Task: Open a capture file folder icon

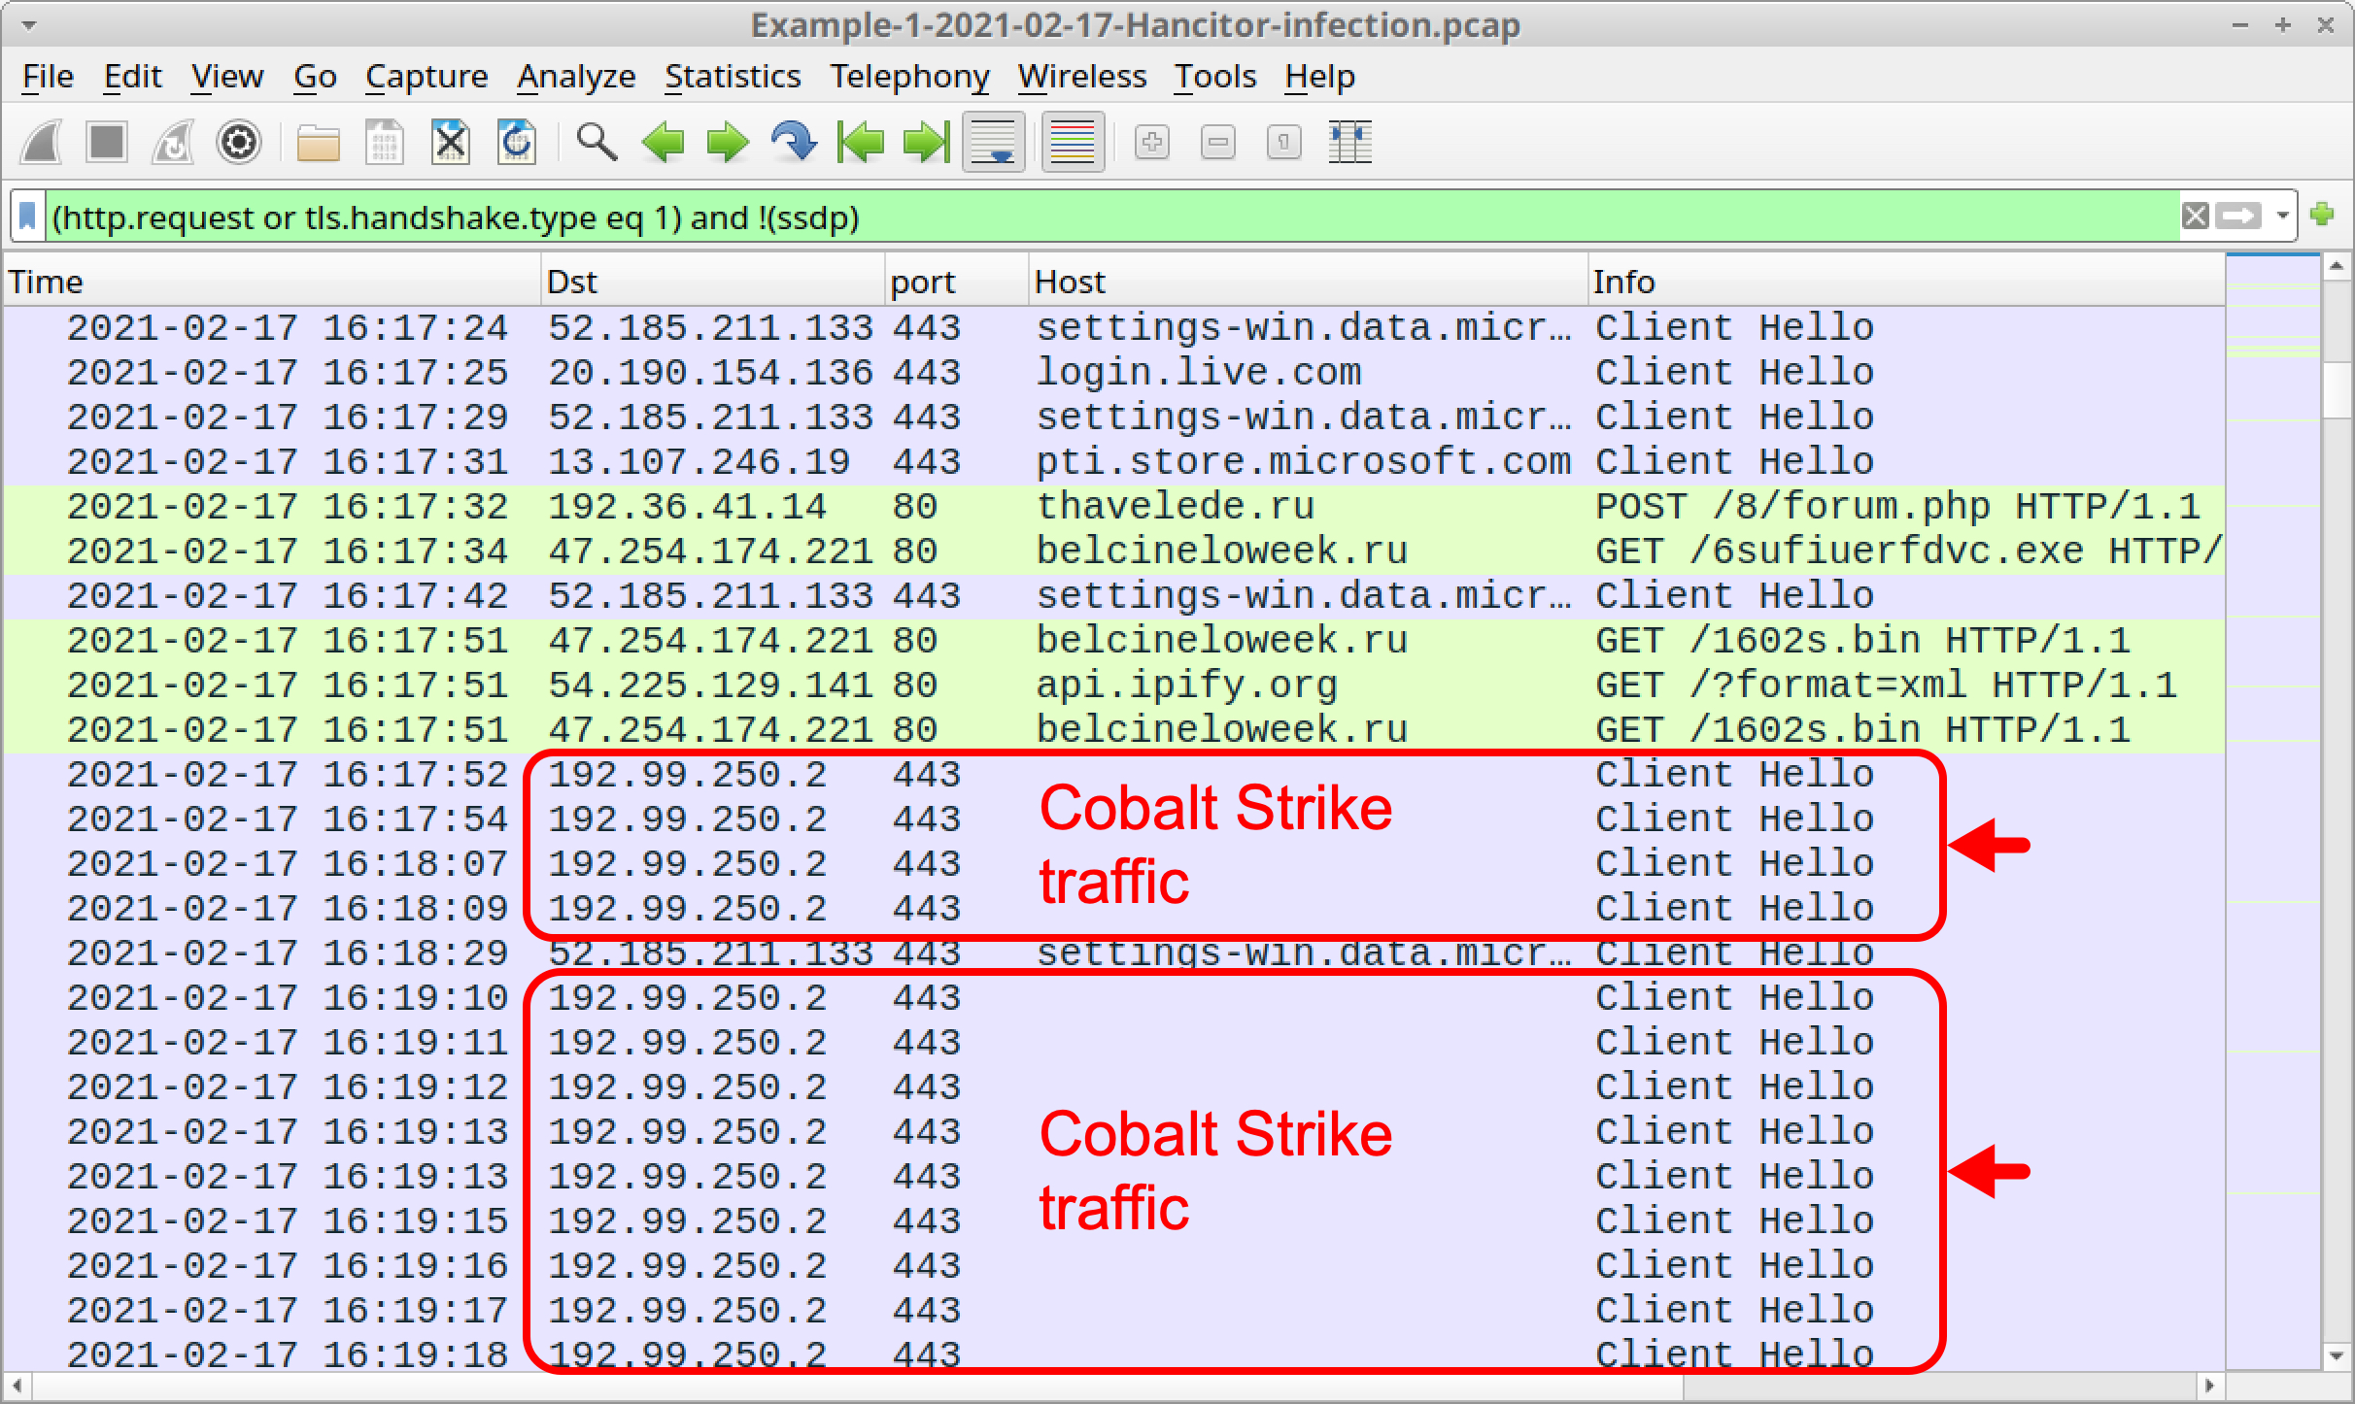Action: pyautogui.click(x=318, y=143)
